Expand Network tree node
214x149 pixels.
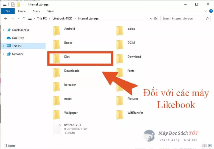point(3,54)
